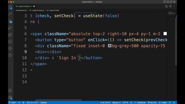Screen dimensions: 185x104
Task: Change file encoding UTF-8
Action: (x=125, y=103)
